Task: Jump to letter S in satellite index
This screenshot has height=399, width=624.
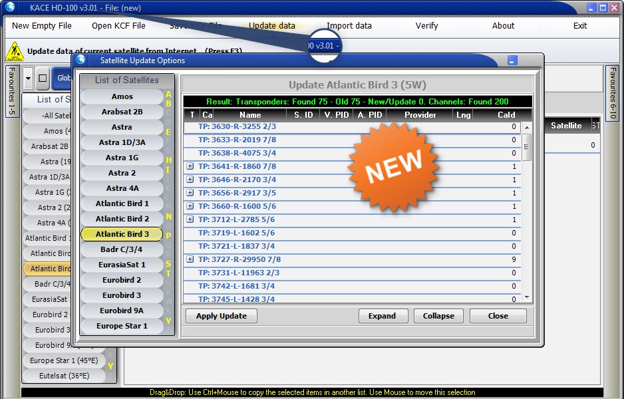Action: point(168,264)
